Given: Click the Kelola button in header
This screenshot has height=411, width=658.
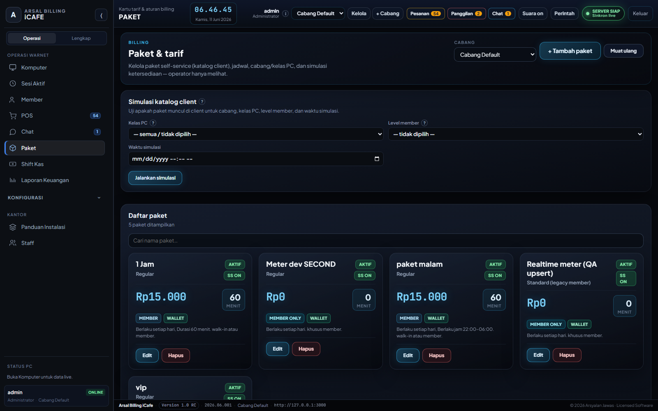Looking at the screenshot, I should 359,14.
